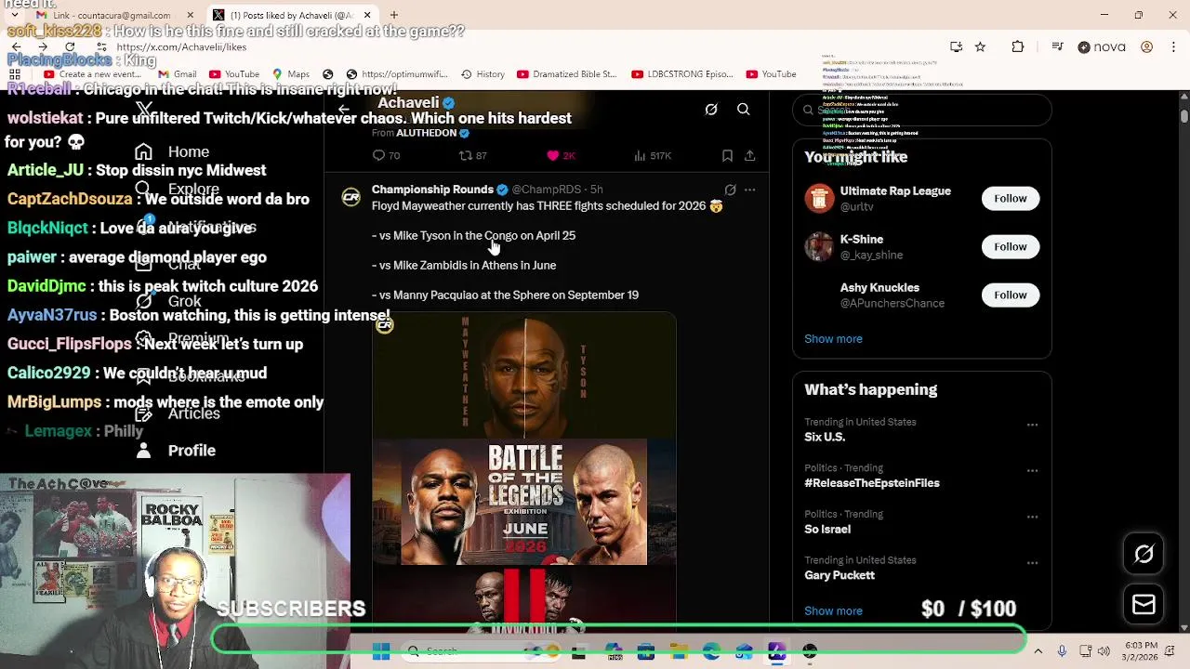Click taskbar microphone tray icon
Viewport: 1190px width, 669px height.
pos(1062,651)
